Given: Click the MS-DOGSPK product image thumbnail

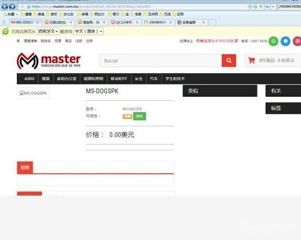Looking at the screenshot, I should 33,93.
